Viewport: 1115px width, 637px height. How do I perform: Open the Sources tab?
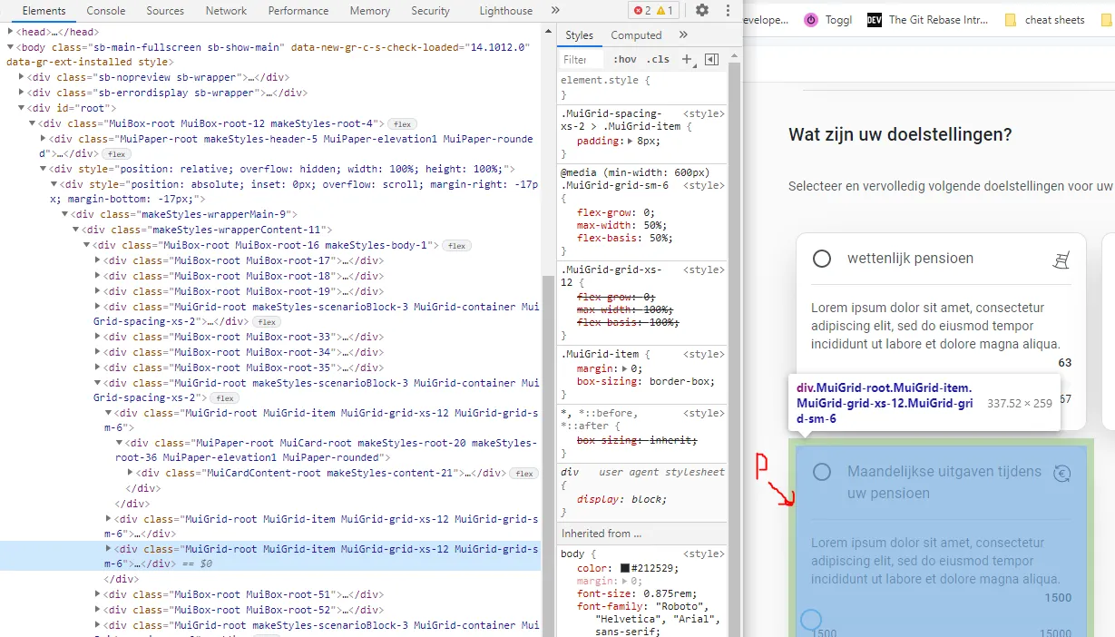(165, 11)
